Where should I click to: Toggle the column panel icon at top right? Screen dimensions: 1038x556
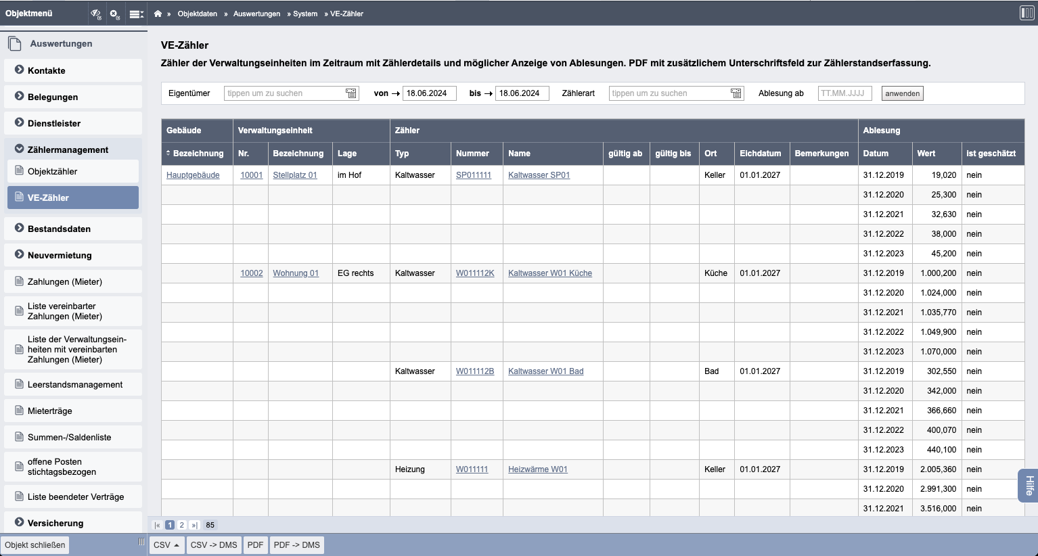pyautogui.click(x=1026, y=14)
